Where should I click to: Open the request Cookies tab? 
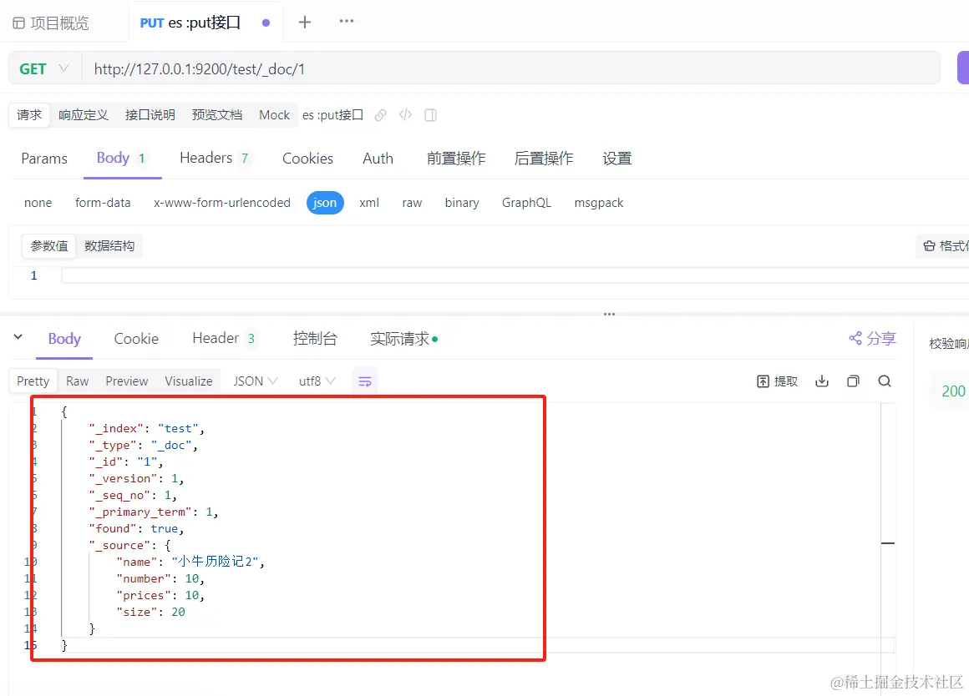pyautogui.click(x=307, y=158)
